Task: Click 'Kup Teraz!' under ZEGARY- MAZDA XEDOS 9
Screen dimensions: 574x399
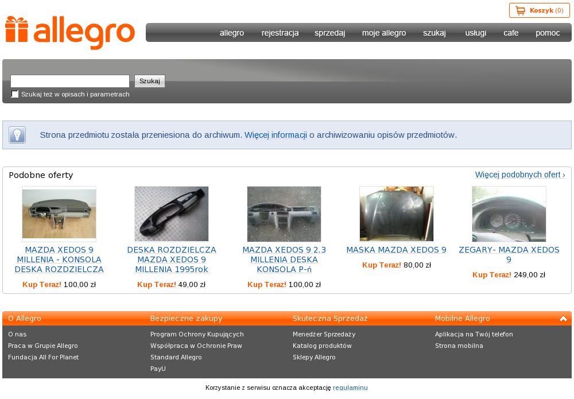Action: pos(492,275)
